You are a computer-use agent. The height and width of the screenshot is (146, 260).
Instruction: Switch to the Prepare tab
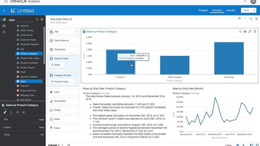tap(203, 10)
